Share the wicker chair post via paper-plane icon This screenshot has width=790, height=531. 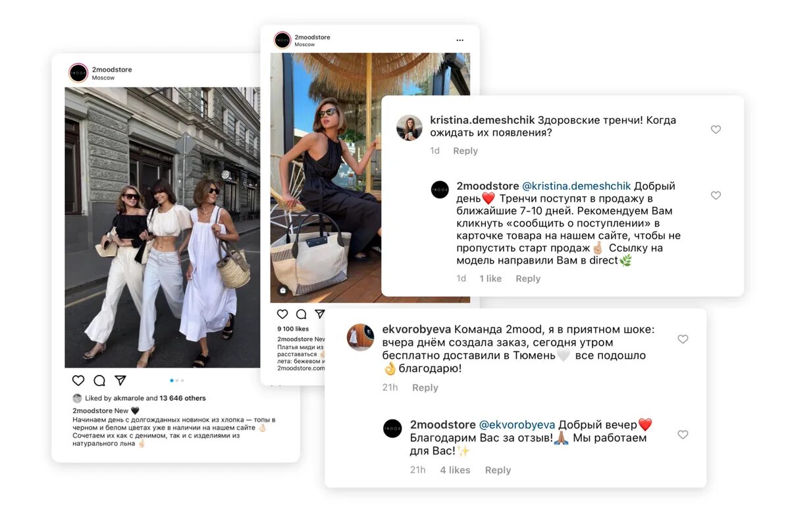click(319, 314)
